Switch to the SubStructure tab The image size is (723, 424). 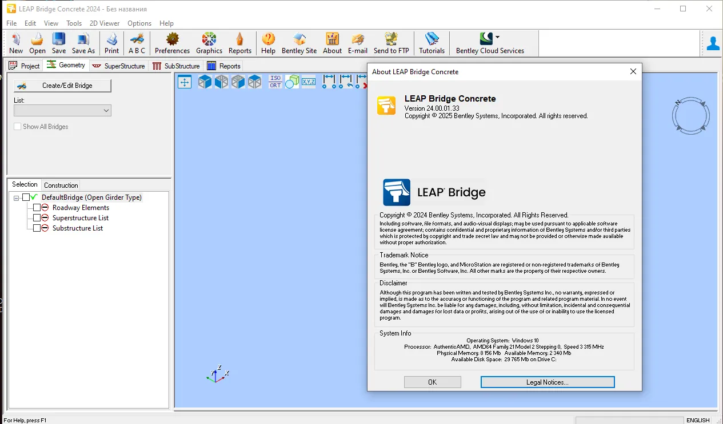tap(177, 66)
